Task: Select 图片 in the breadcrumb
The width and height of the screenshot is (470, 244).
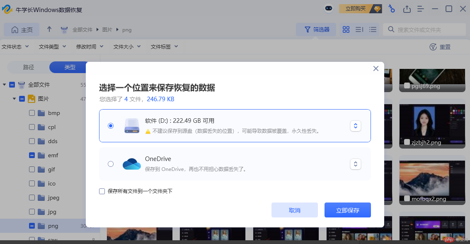Action: pos(107,30)
